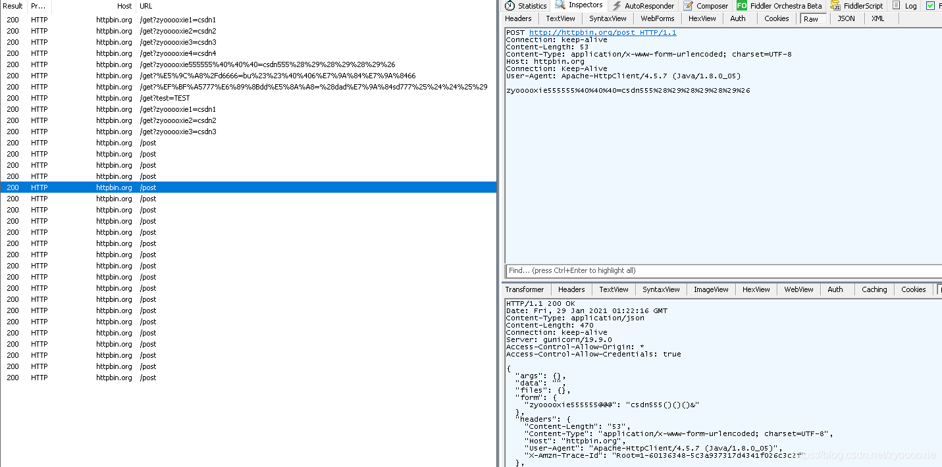Screen dimensions: 942x467
Task: Open the Fiddler Orchestra Beta tab
Action: coord(780,5)
